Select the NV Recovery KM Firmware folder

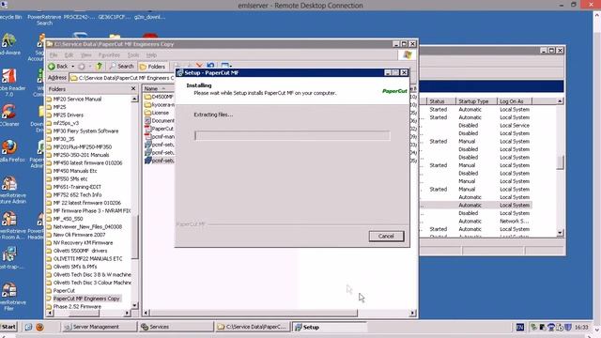pyautogui.click(x=83, y=243)
